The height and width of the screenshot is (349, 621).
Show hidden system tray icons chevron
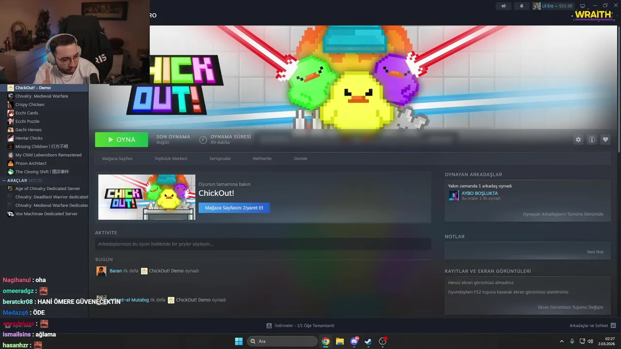tap(562, 341)
